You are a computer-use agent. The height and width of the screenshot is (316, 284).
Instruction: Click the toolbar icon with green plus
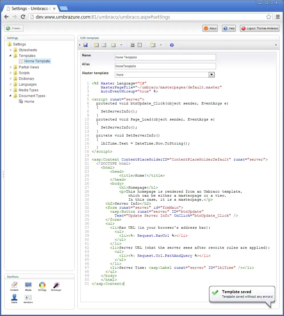point(153,45)
